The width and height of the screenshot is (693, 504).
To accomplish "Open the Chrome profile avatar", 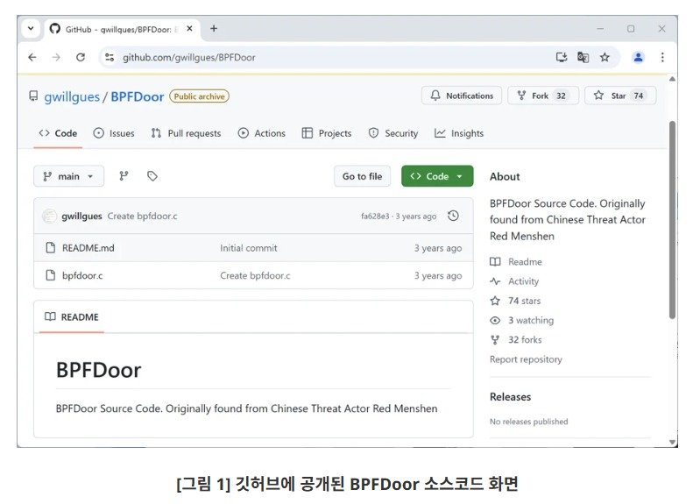I will coord(638,57).
